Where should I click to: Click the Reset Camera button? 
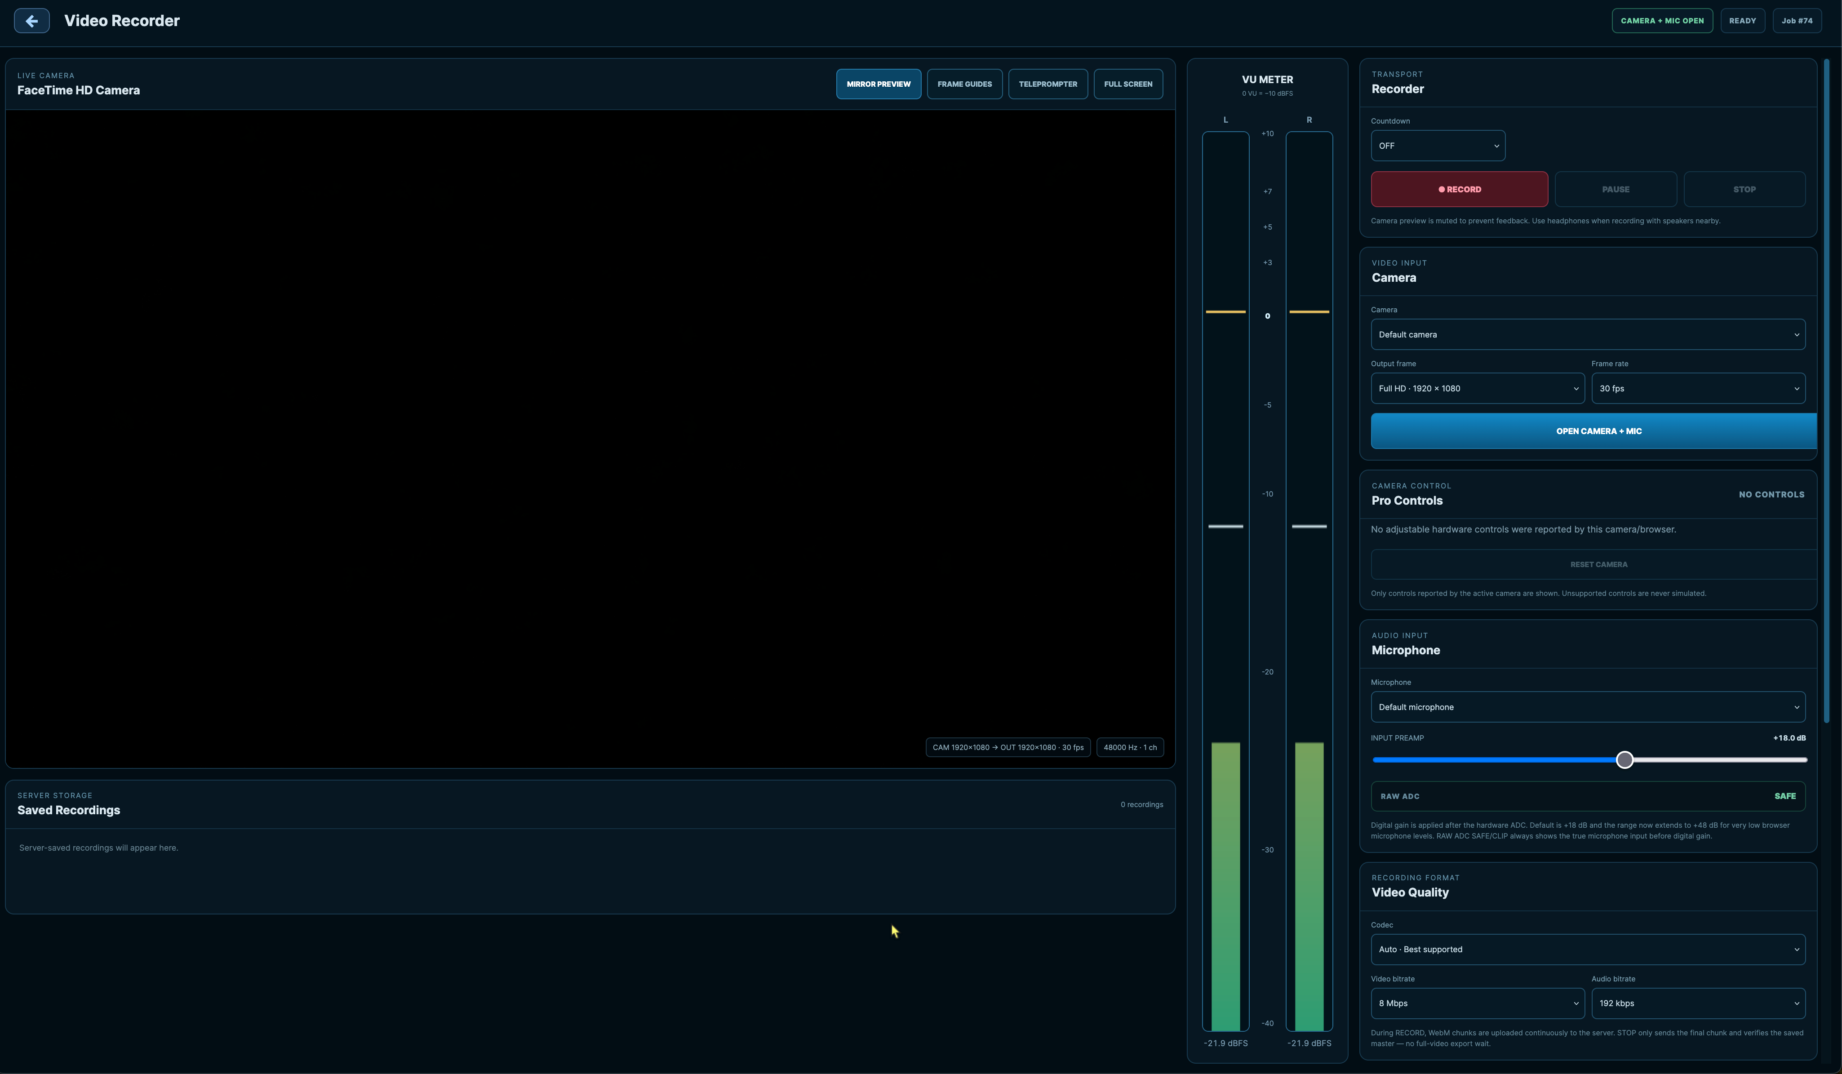tap(1593, 564)
